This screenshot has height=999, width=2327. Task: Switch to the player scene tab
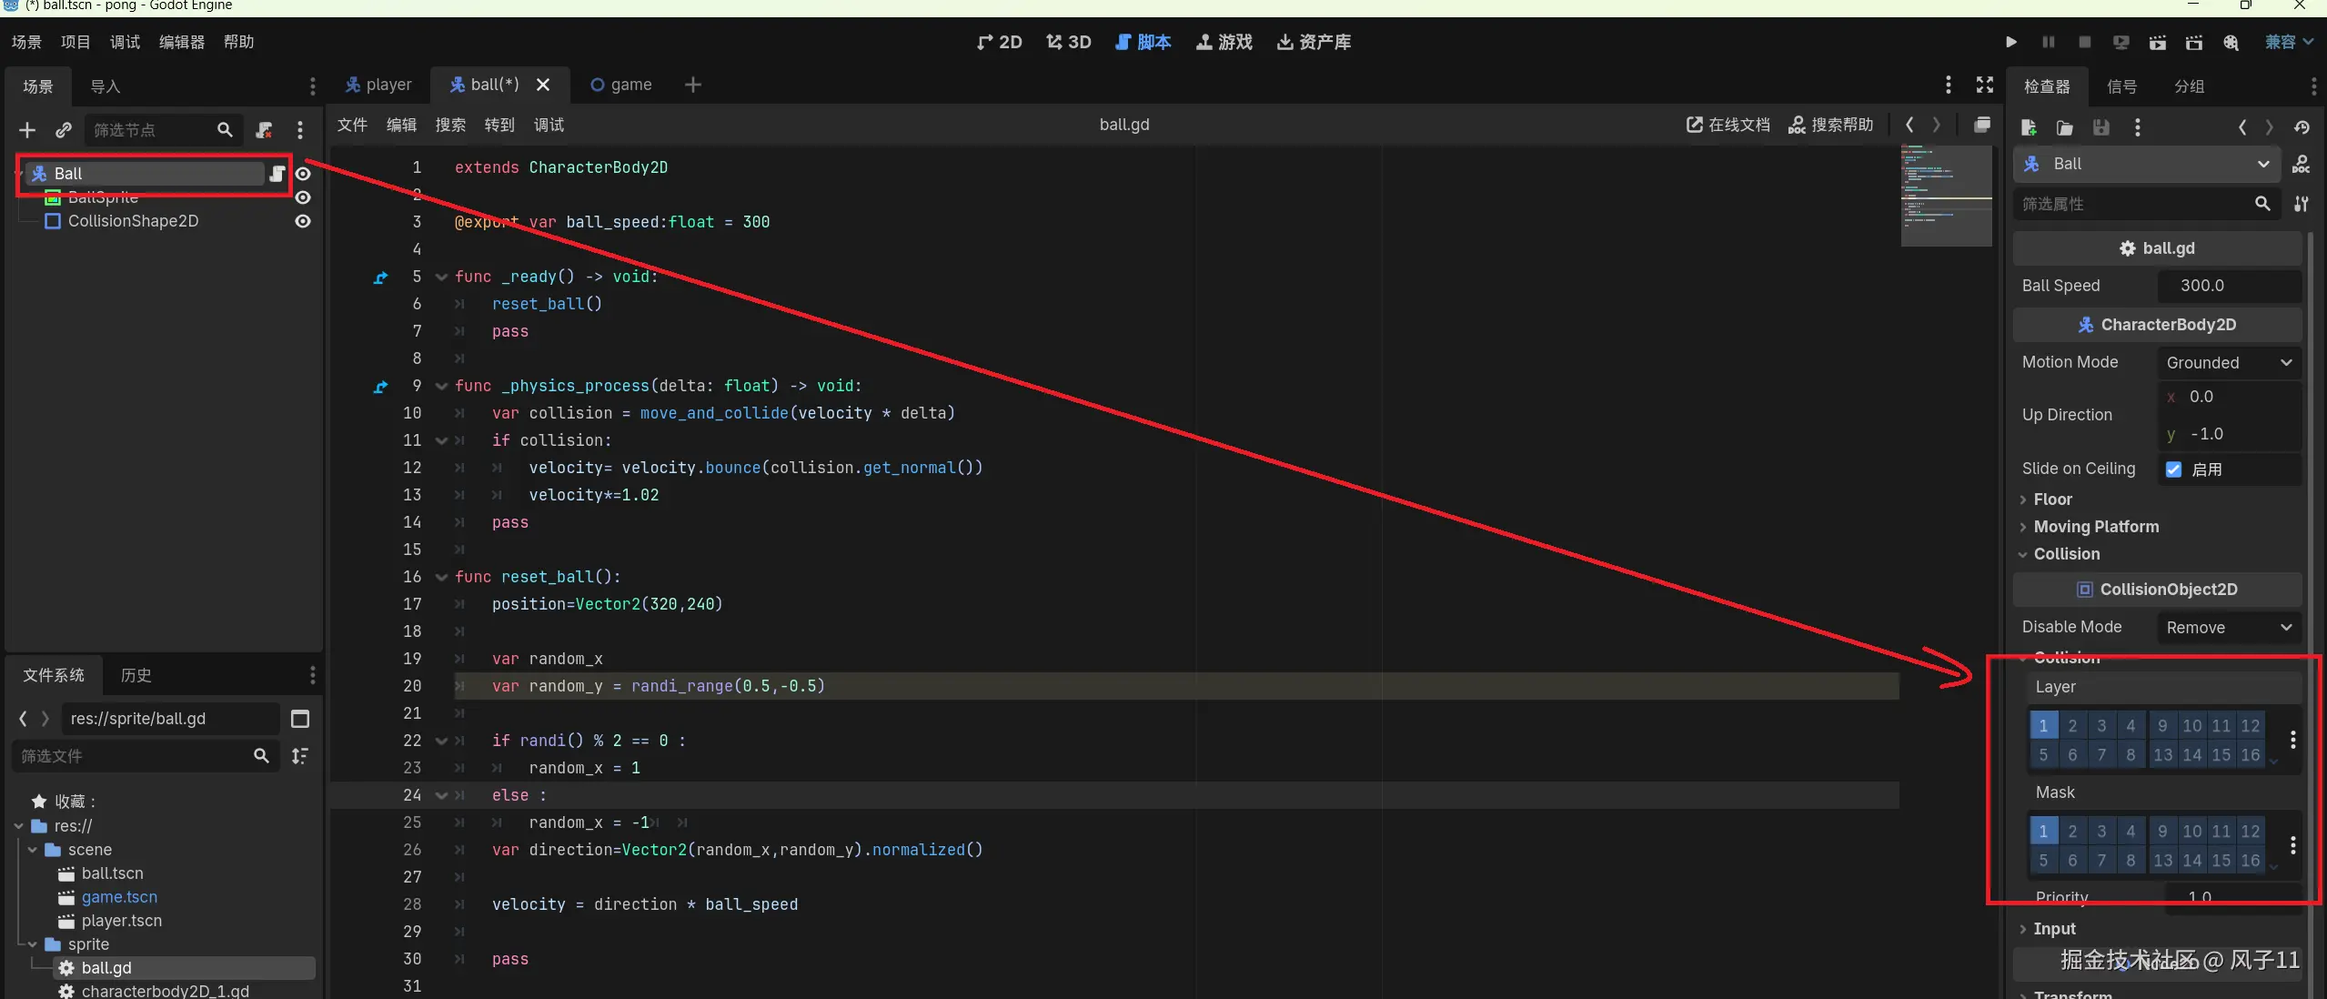click(x=378, y=85)
